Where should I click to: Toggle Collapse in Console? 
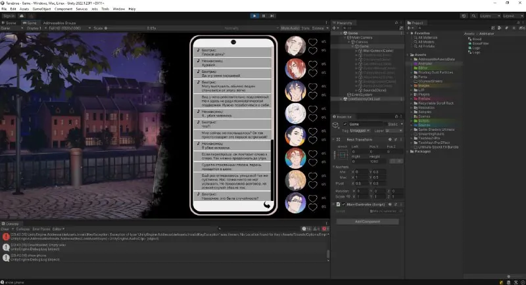coord(23,229)
